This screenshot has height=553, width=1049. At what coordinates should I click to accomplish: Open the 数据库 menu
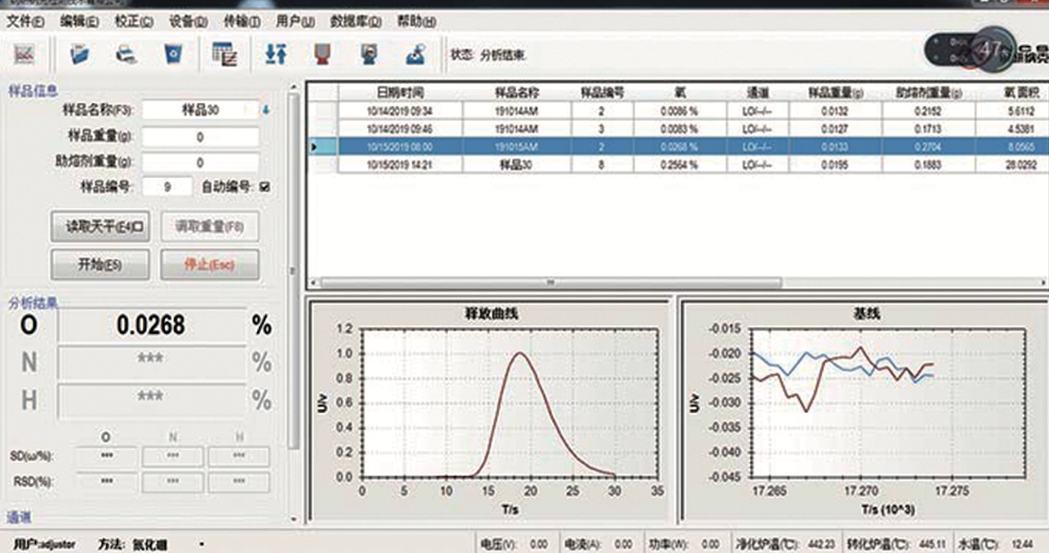(x=355, y=21)
